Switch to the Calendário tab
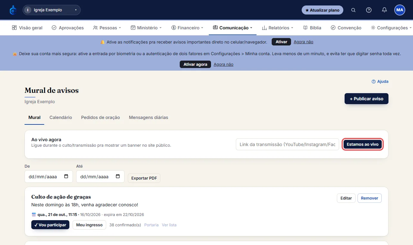This screenshot has width=413, height=245. click(61, 117)
